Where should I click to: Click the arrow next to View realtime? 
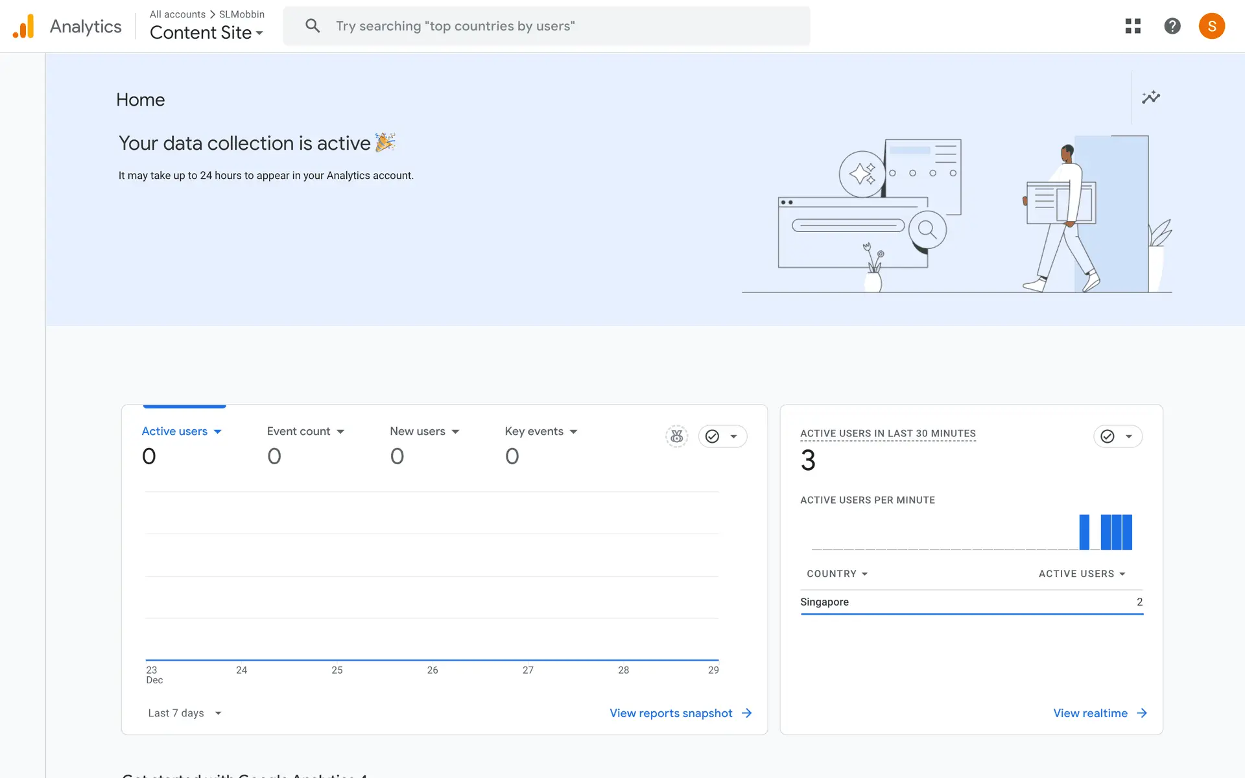click(x=1142, y=713)
